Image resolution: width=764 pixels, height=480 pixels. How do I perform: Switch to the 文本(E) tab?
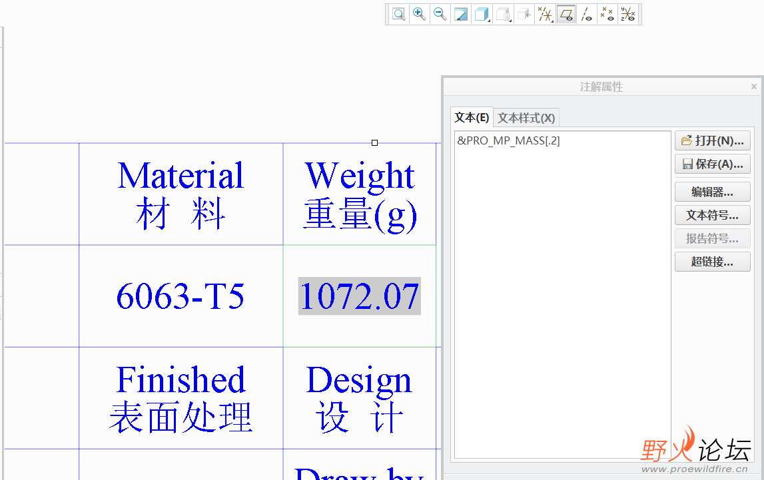click(472, 117)
